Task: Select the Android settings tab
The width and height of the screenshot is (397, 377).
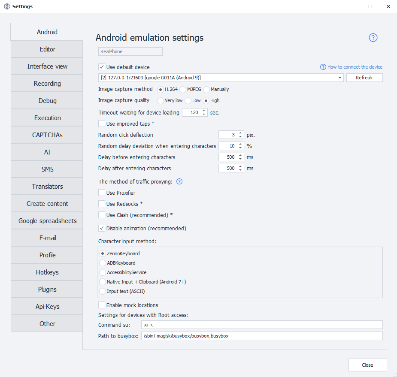Action: [x=47, y=32]
